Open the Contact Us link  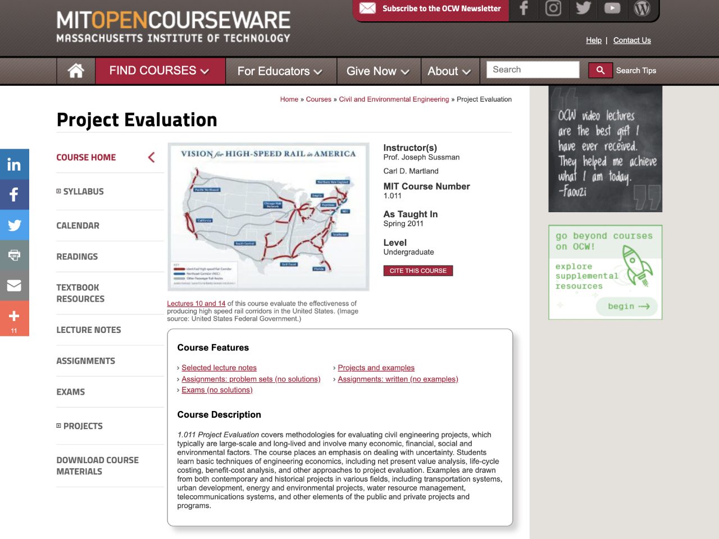pyautogui.click(x=632, y=40)
